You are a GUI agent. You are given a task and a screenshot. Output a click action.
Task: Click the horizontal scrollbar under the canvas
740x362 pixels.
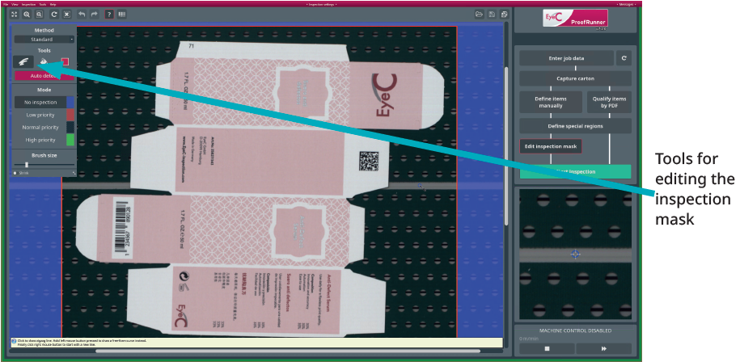(x=287, y=351)
